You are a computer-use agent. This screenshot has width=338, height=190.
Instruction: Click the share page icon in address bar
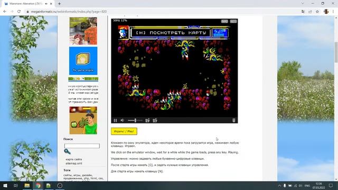pos(310,12)
